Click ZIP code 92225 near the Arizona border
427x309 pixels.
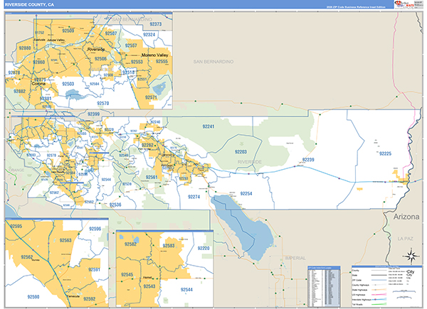[x=385, y=154]
